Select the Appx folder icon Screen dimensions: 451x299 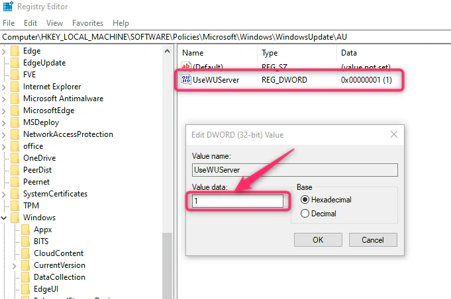pyautogui.click(x=25, y=230)
